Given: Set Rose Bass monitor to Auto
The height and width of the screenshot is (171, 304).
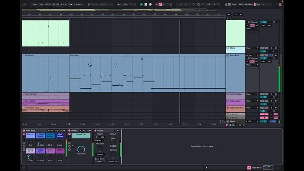Looking at the screenshot, I should coord(252,61).
